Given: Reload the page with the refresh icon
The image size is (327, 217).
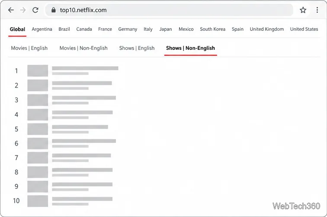Looking at the screenshot, I should point(35,10).
